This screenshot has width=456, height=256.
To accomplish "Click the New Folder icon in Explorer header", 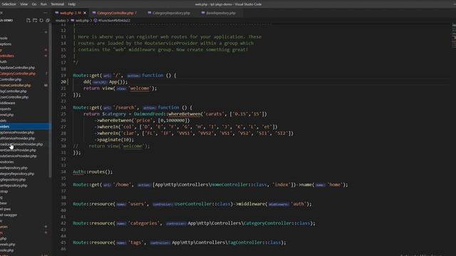I will click(x=35, y=21).
